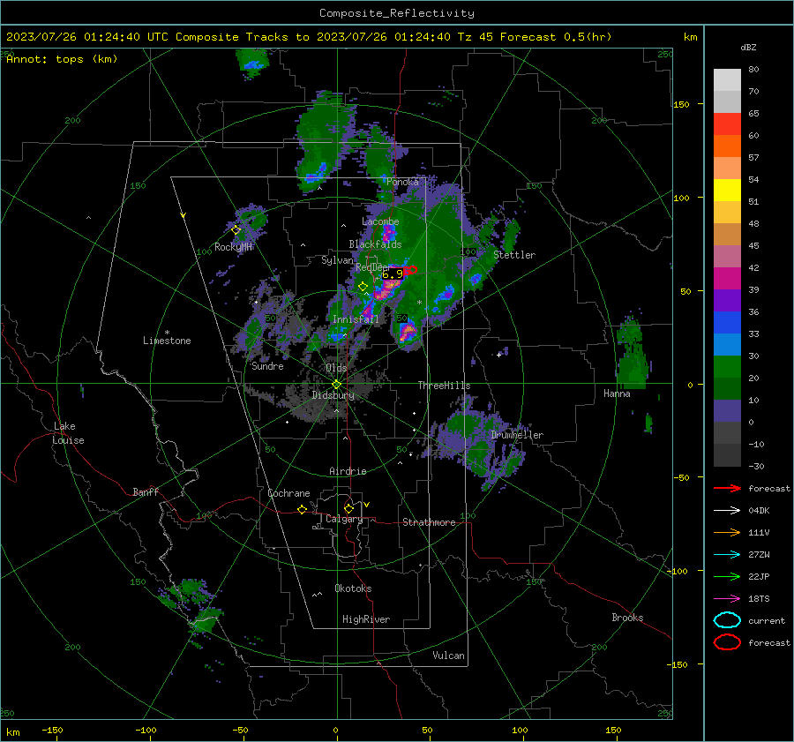Click the Didsbury label

coord(333,395)
